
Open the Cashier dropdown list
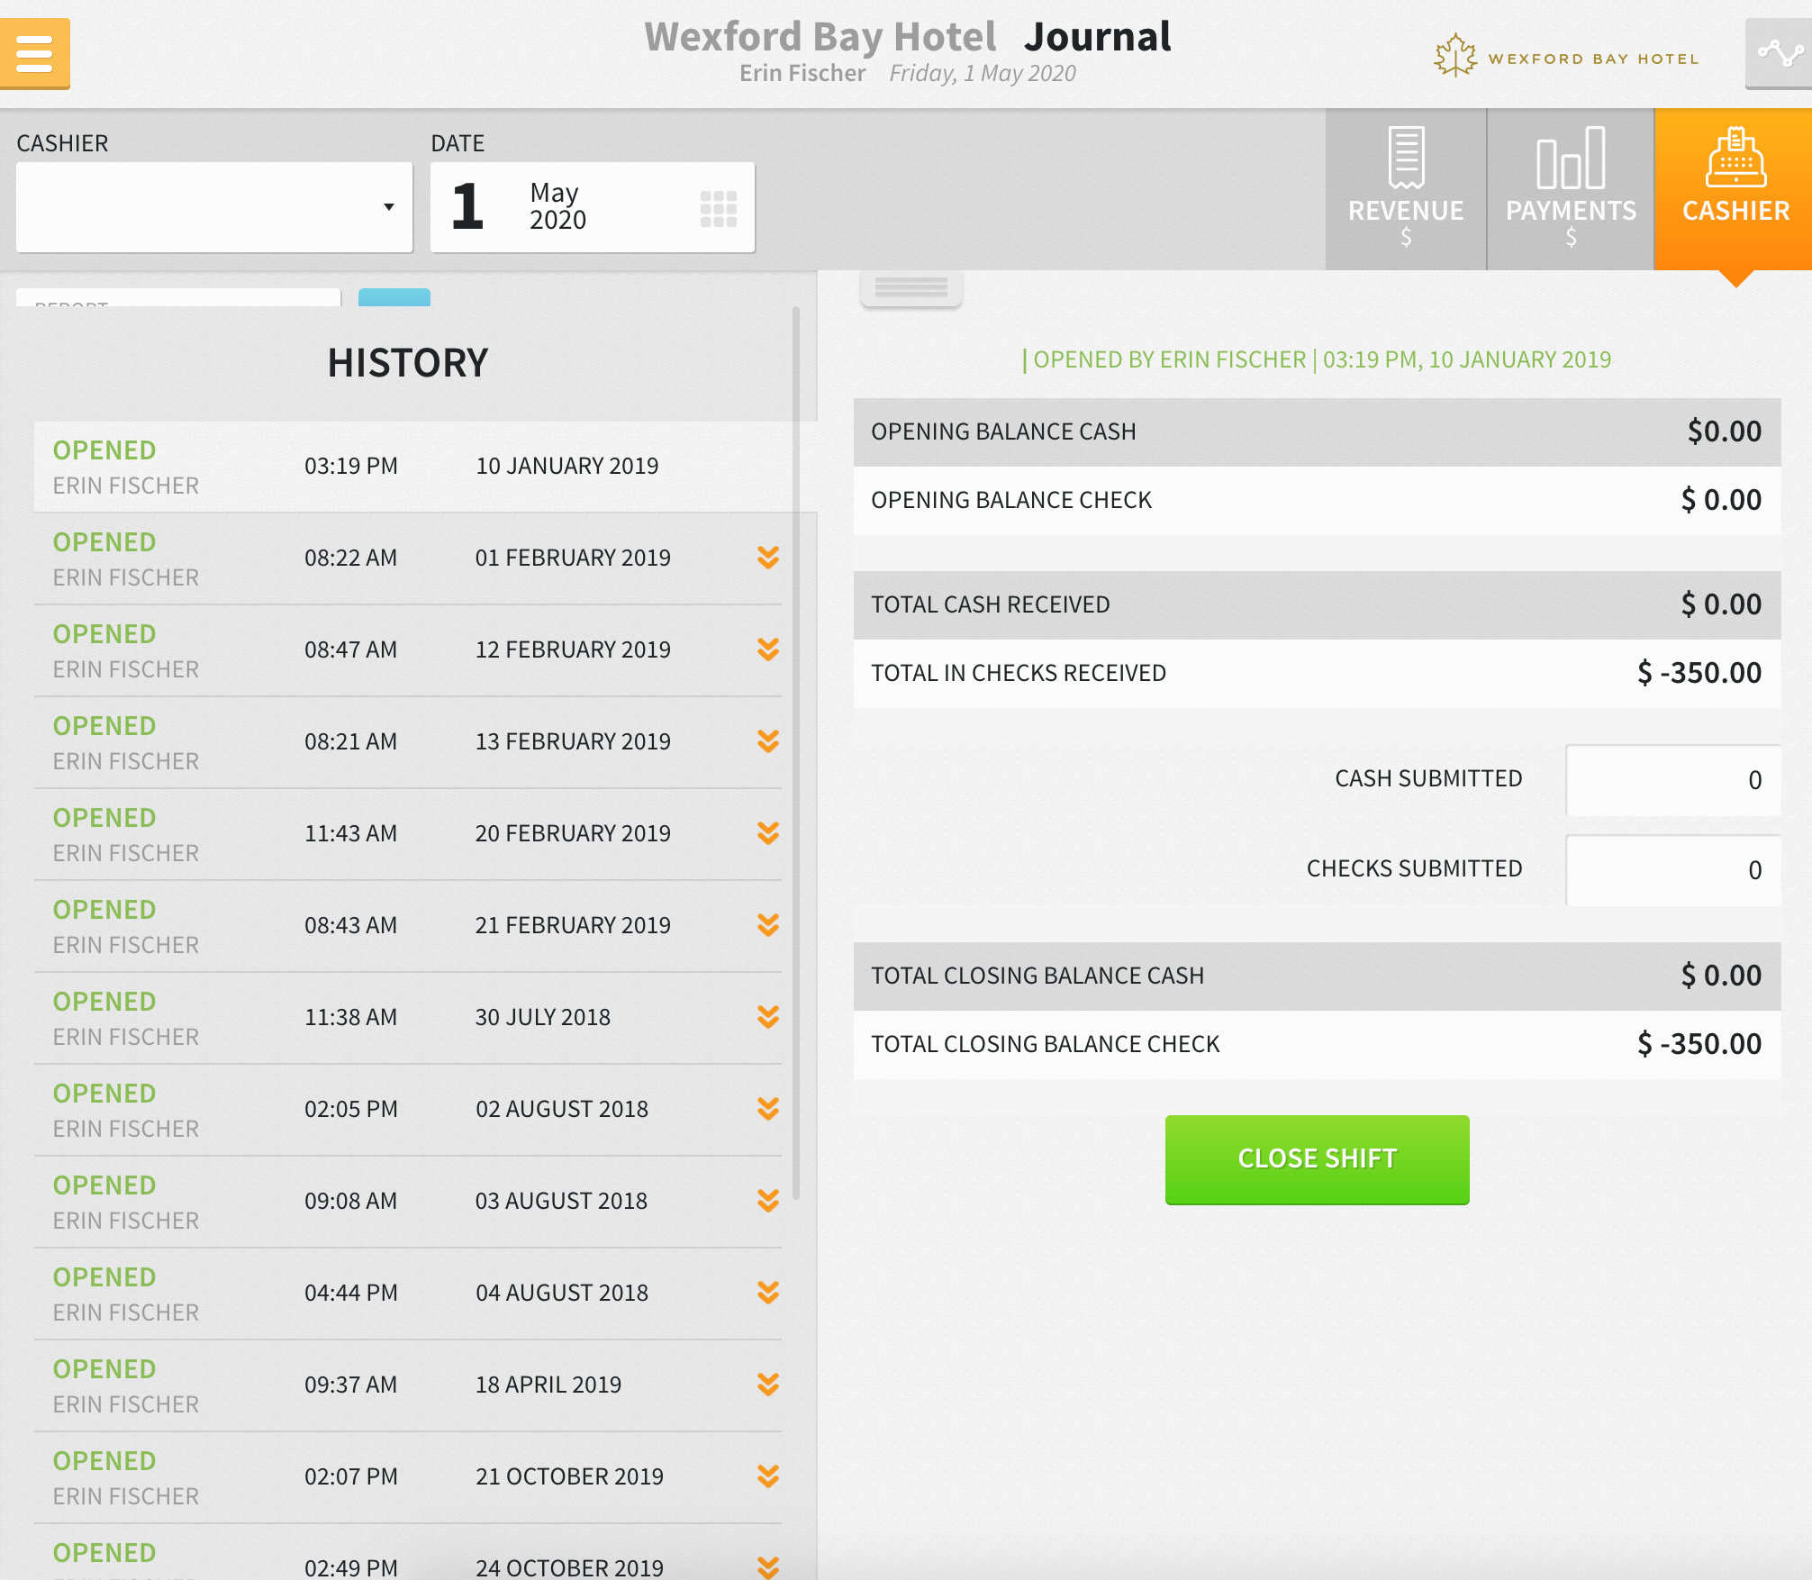tap(214, 207)
